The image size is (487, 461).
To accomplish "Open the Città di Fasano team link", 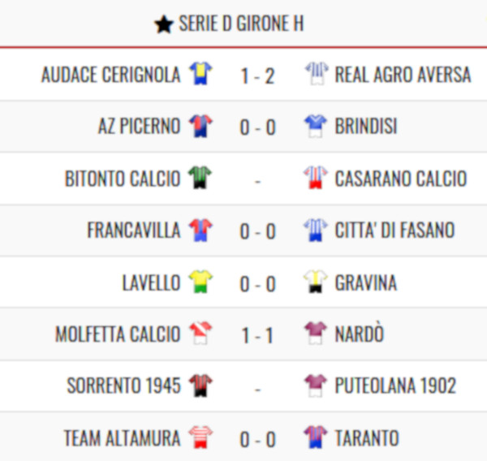I will (394, 230).
